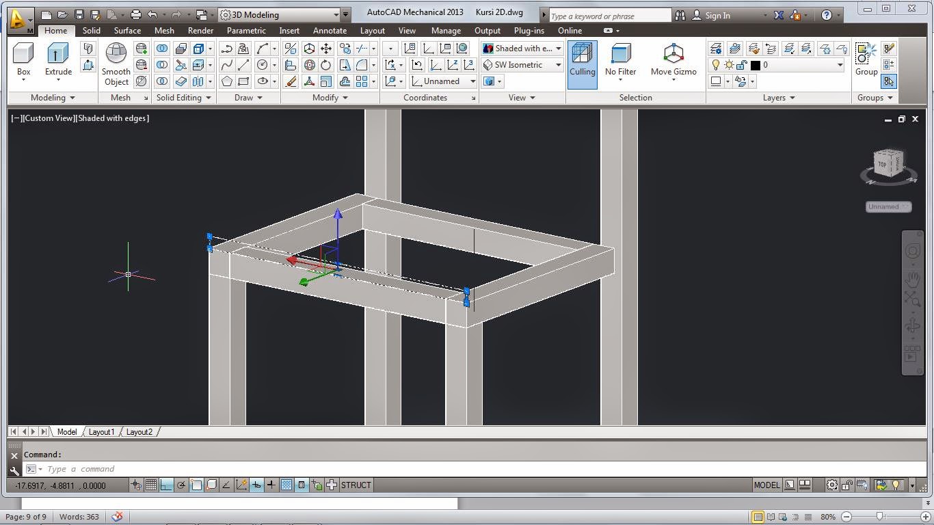Switch to the Parametric ribbon tab
The width and height of the screenshot is (934, 525).
pyautogui.click(x=246, y=30)
